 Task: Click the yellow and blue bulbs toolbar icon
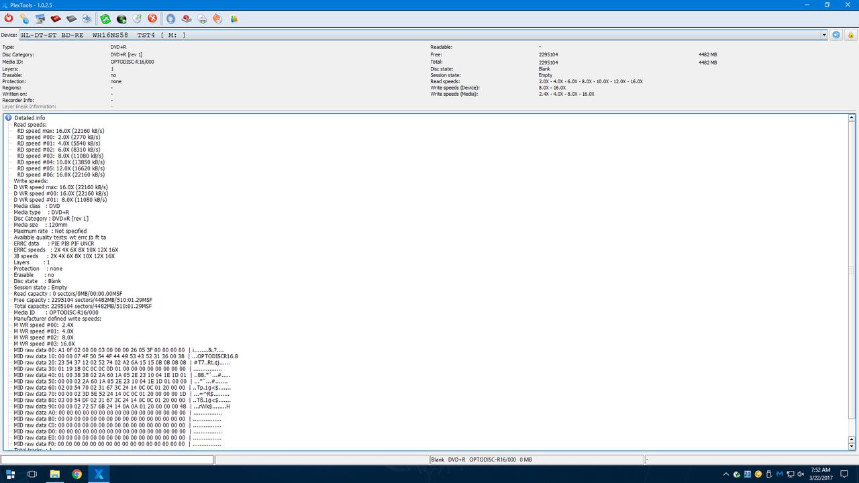(x=24, y=19)
